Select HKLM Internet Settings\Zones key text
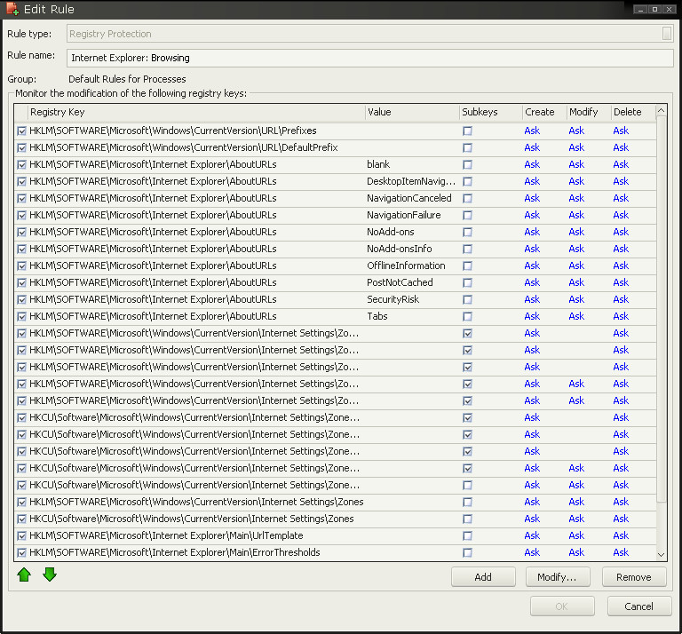 point(196,503)
